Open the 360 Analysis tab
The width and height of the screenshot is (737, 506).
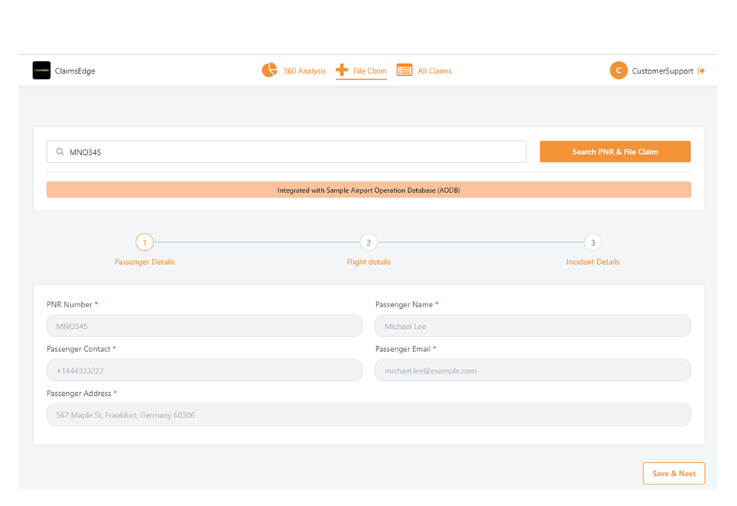pos(304,71)
